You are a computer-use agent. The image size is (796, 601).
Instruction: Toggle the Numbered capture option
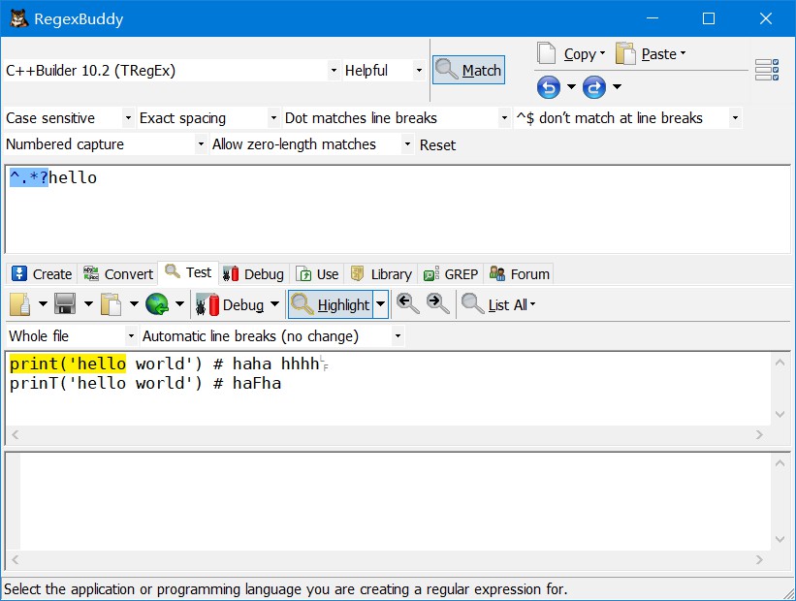coord(105,144)
